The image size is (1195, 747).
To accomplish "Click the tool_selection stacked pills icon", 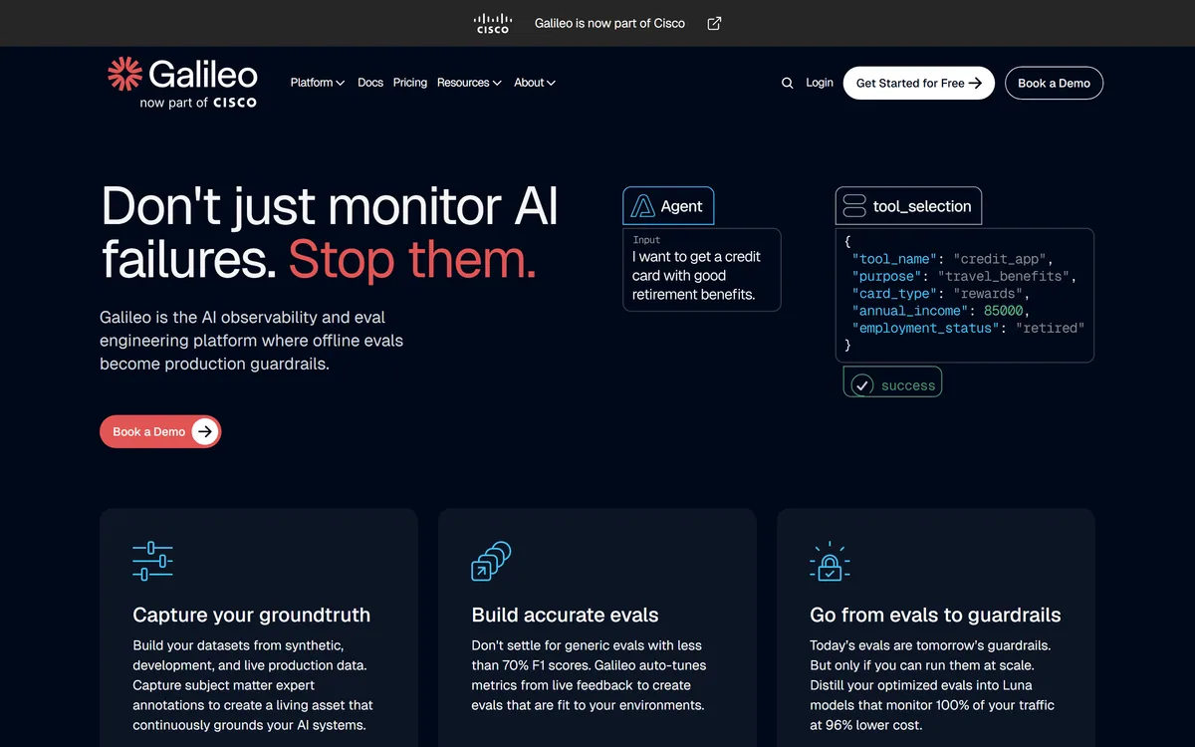I will pyautogui.click(x=854, y=206).
